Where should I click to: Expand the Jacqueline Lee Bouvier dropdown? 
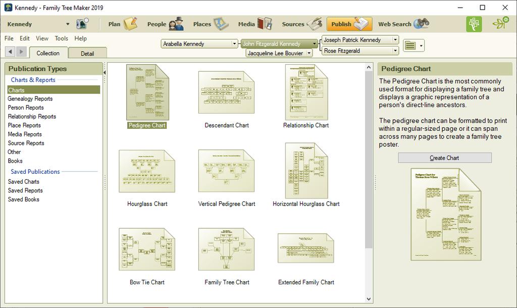click(309, 53)
